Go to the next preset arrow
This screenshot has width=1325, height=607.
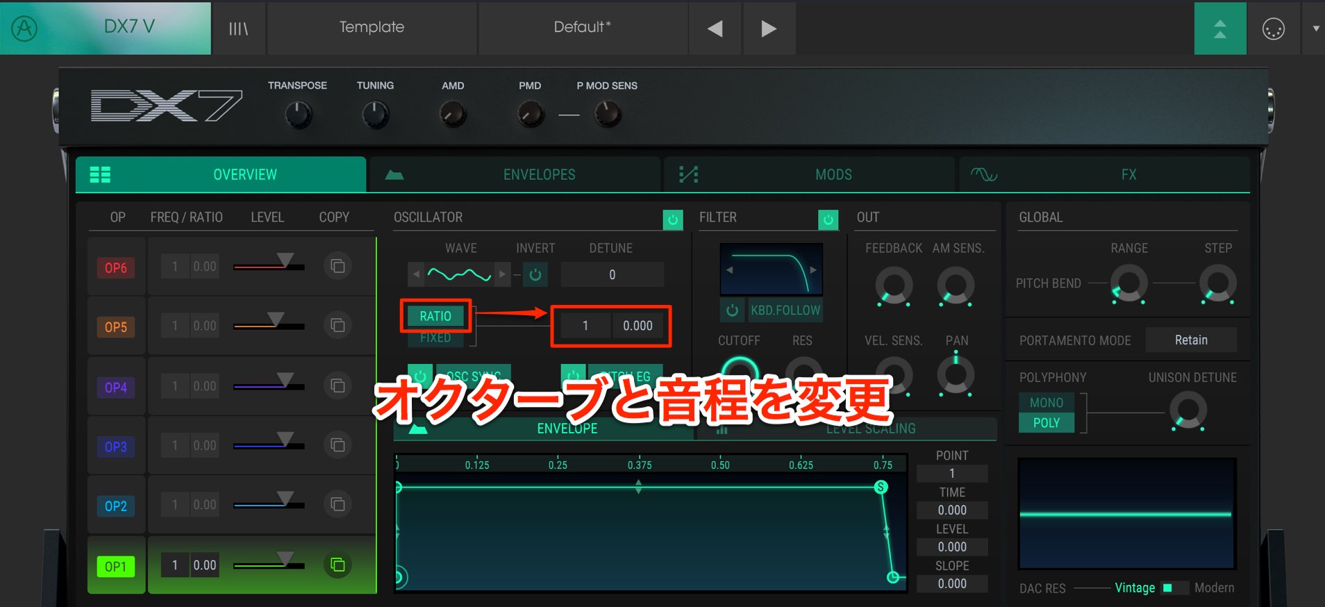pyautogui.click(x=769, y=28)
